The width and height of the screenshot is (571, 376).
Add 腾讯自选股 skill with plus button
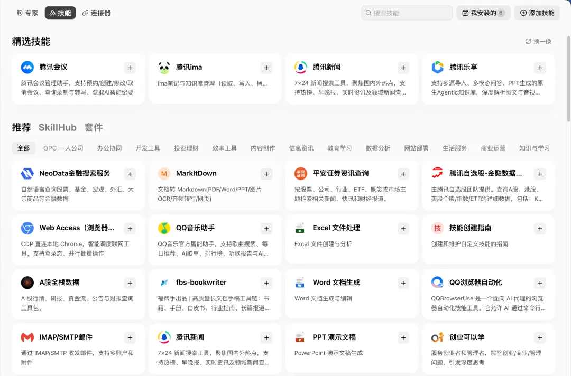[540, 174]
